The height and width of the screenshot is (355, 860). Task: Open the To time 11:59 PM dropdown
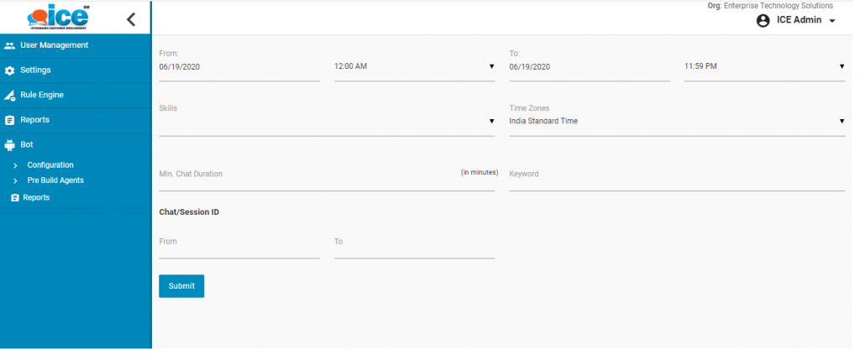pyautogui.click(x=763, y=66)
